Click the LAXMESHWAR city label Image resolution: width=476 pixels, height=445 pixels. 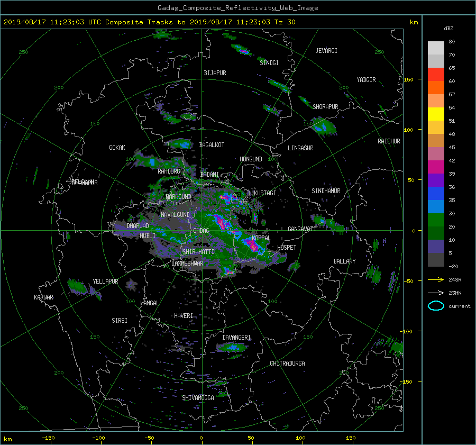(187, 264)
